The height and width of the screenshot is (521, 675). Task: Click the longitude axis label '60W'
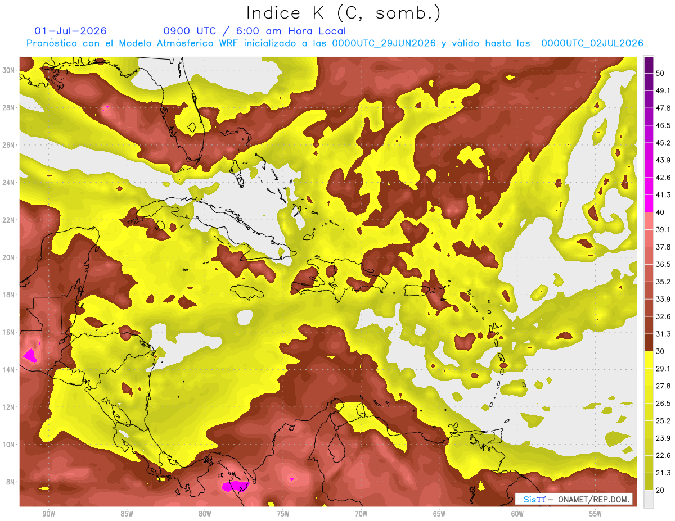point(517,514)
